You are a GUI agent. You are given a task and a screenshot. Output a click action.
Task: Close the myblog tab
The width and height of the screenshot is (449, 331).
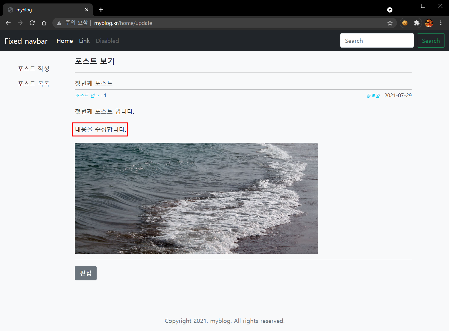(x=87, y=10)
